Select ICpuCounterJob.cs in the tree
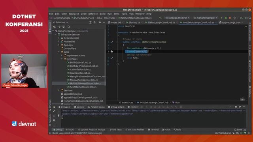The width and height of the screenshot is (253, 142). click(78, 73)
